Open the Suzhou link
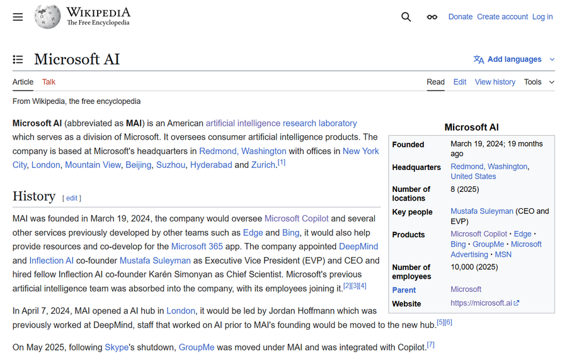The image size is (567, 358). click(171, 165)
